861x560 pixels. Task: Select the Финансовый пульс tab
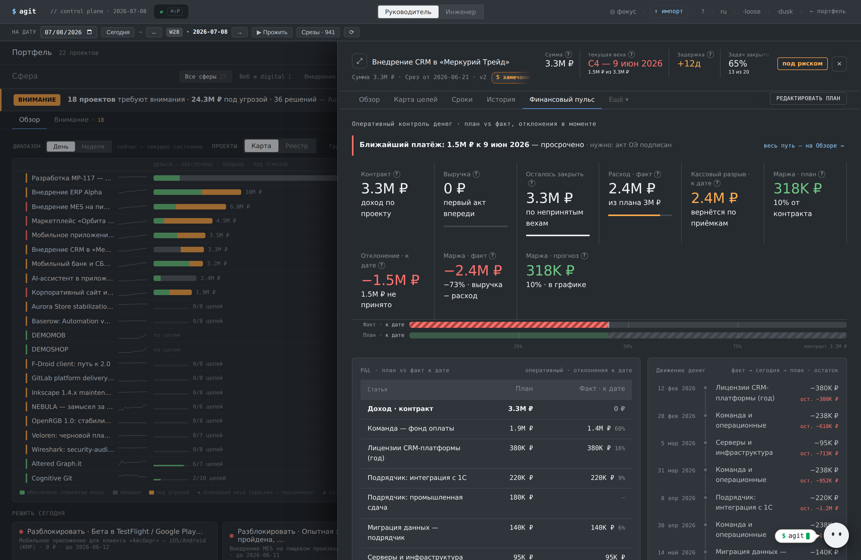(562, 99)
